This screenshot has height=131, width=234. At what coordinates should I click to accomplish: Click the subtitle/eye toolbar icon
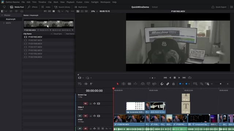pos(86,84)
